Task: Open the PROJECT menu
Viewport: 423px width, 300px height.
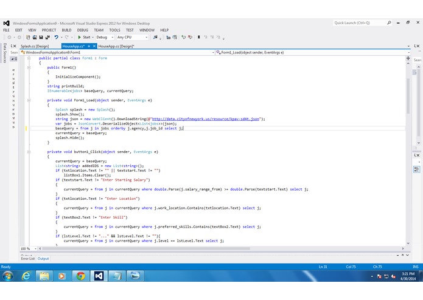Action: pos(49,30)
